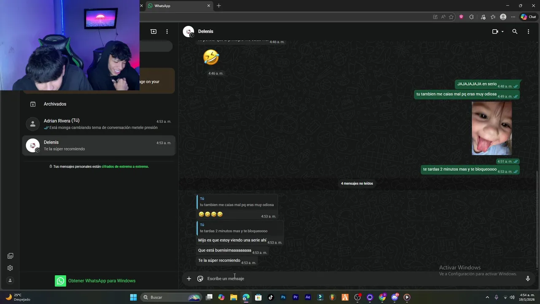Open the browser profile avatar

503,17
